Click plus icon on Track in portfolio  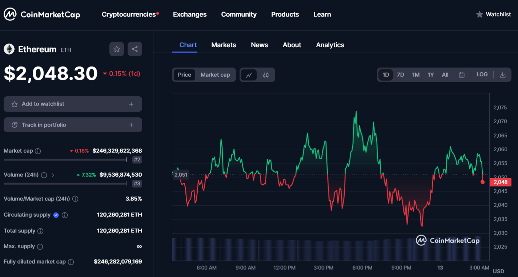click(x=131, y=125)
